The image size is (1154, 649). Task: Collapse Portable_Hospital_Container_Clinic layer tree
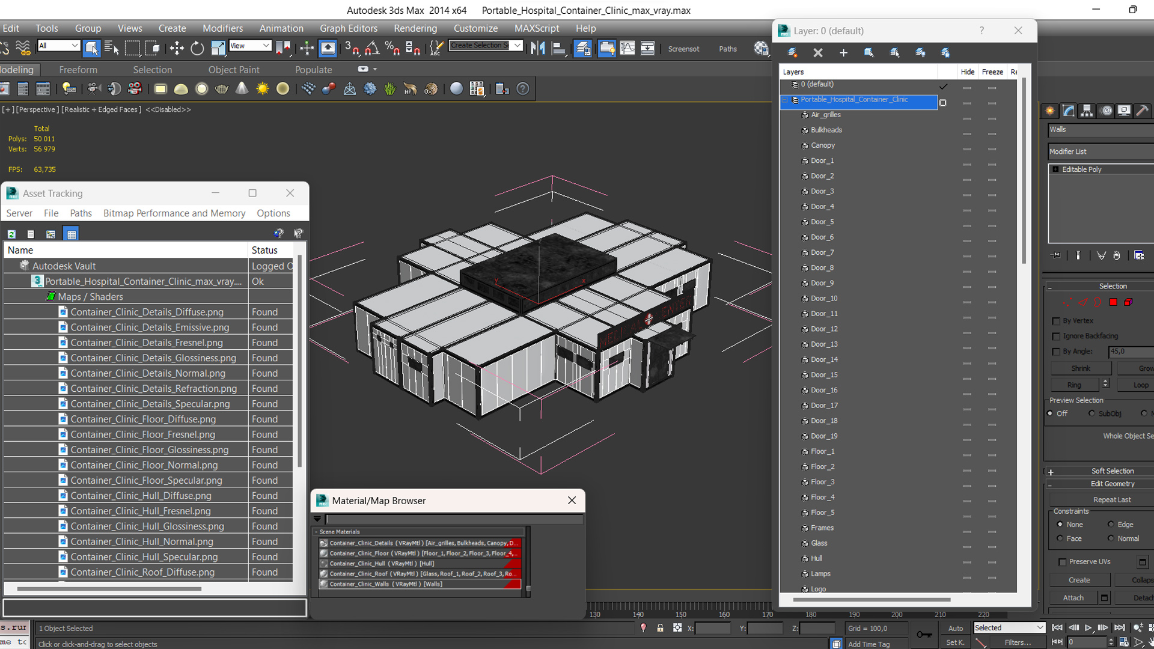(786, 100)
